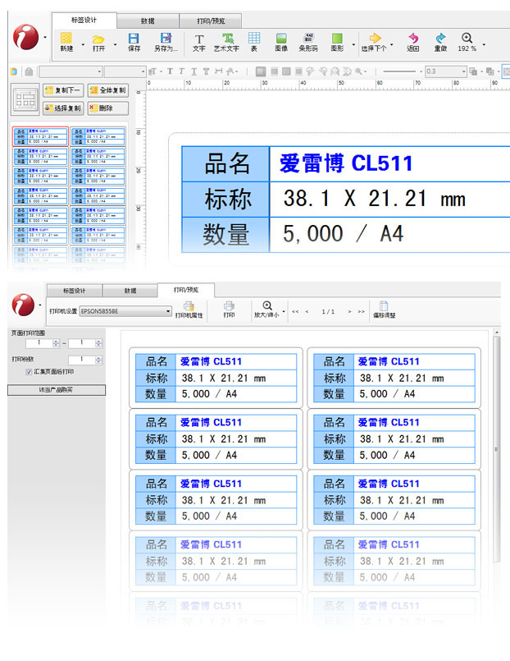Click the 该当产品购买 button
510x661 pixels.
coord(57,390)
